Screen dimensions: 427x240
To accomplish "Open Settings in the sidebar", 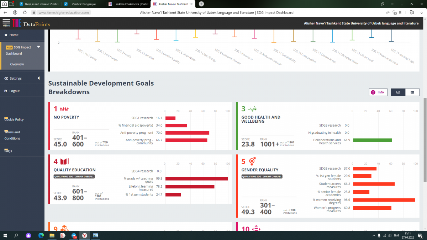I will (16, 78).
